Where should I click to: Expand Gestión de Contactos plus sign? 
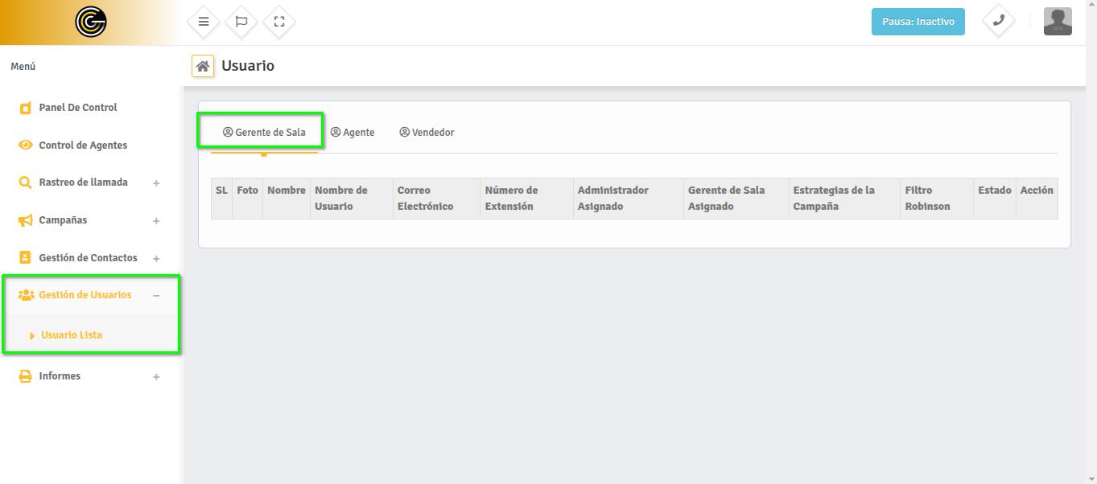(156, 259)
